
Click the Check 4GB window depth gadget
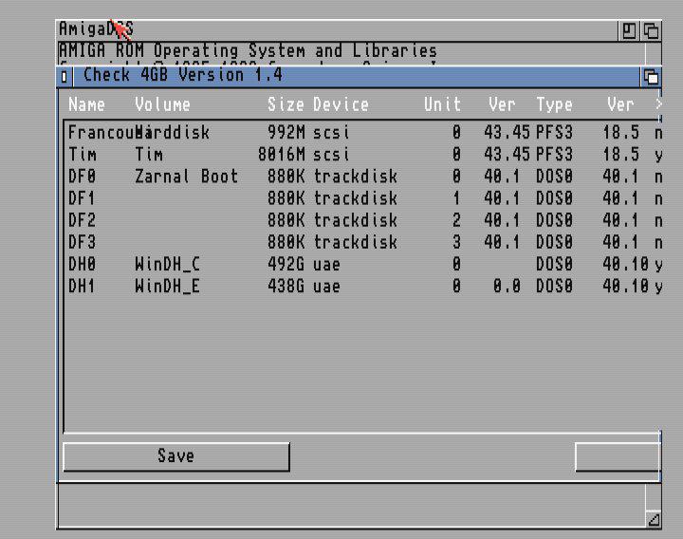point(651,77)
